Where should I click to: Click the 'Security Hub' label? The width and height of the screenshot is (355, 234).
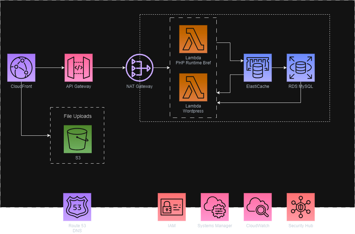click(301, 226)
